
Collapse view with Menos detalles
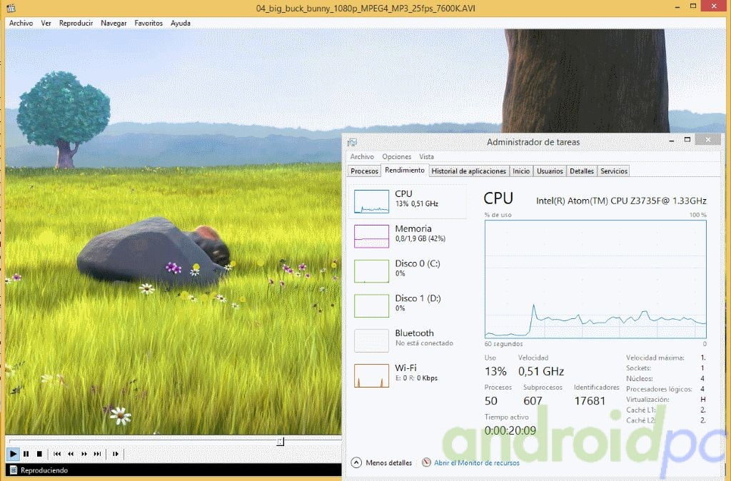382,463
